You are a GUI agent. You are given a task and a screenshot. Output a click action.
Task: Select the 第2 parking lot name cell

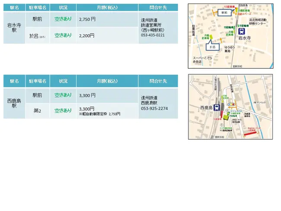point(37,111)
